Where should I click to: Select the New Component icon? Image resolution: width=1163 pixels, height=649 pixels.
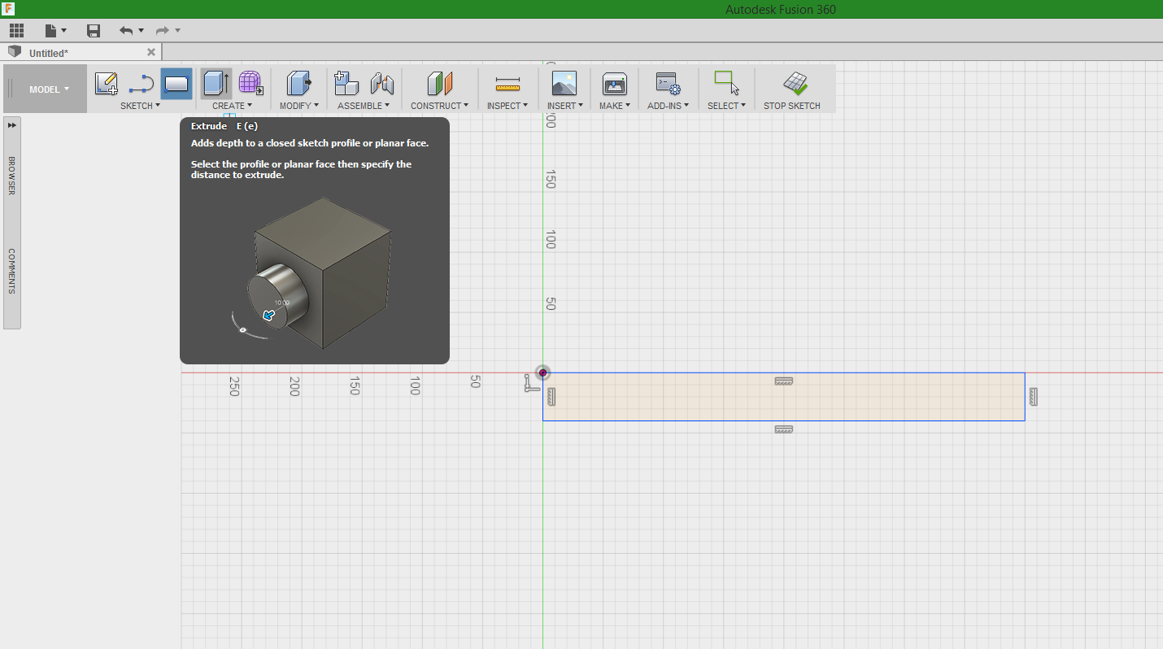pos(346,83)
